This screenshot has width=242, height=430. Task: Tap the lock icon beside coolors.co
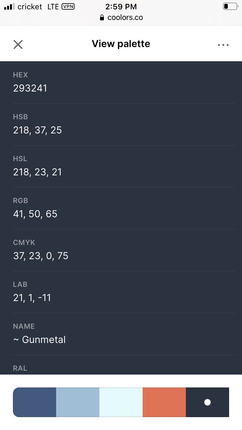coord(102,17)
